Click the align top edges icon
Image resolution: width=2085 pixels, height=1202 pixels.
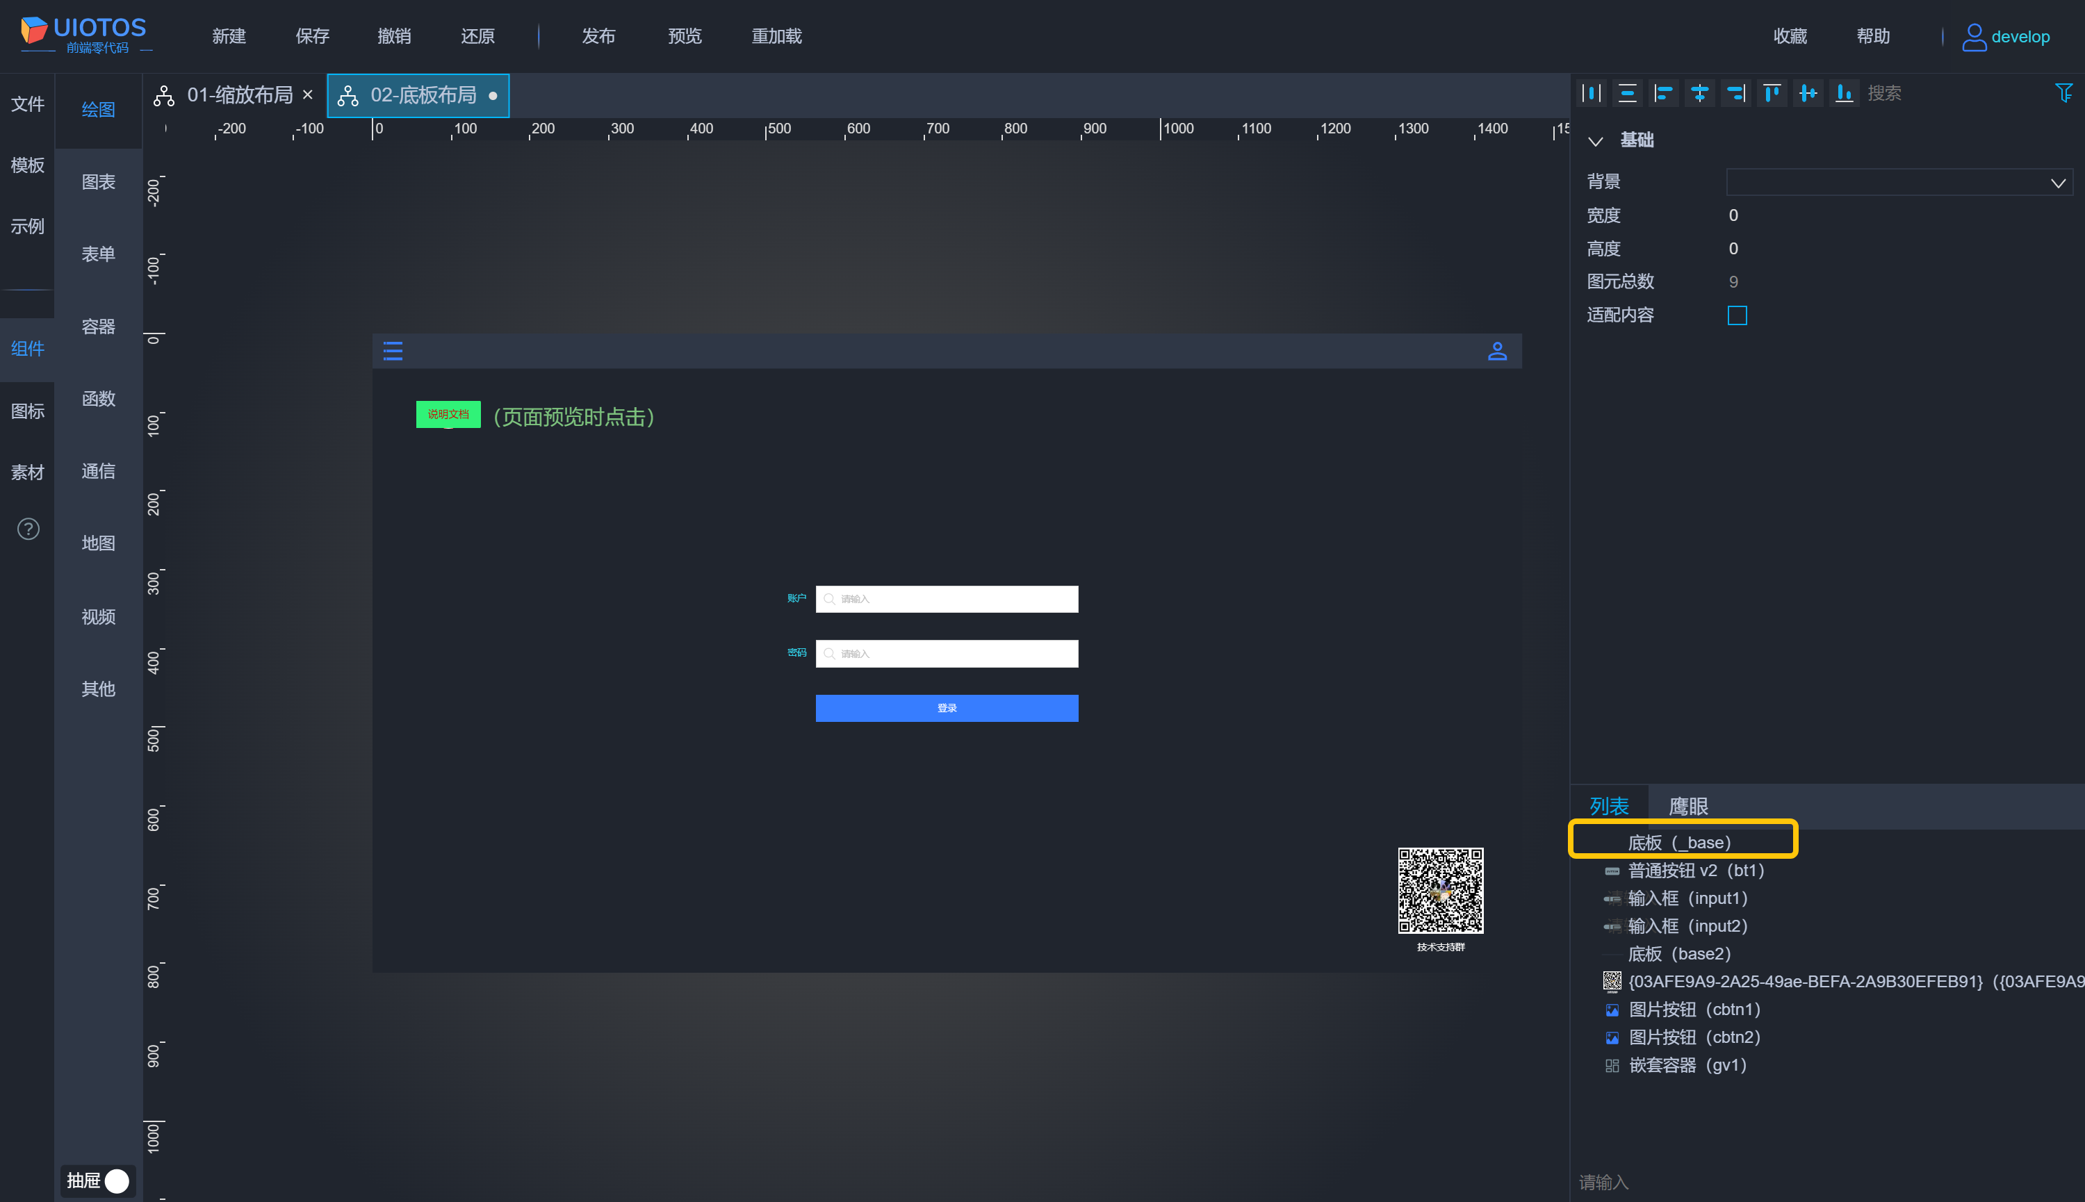(1772, 93)
